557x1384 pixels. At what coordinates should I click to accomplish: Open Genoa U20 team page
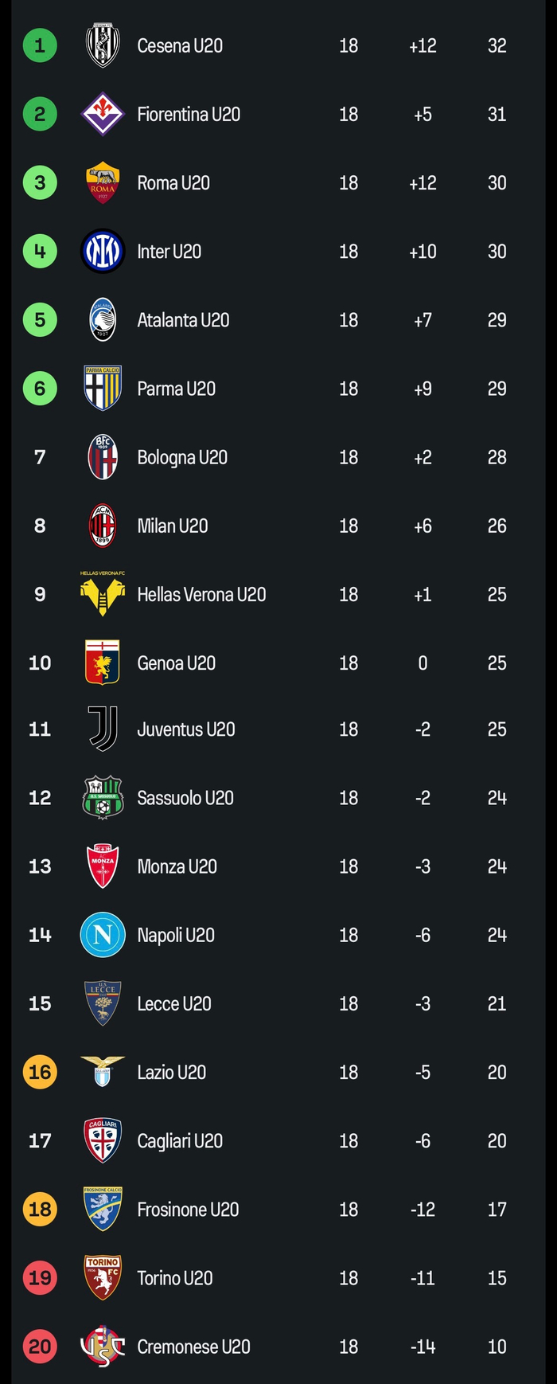point(176,663)
